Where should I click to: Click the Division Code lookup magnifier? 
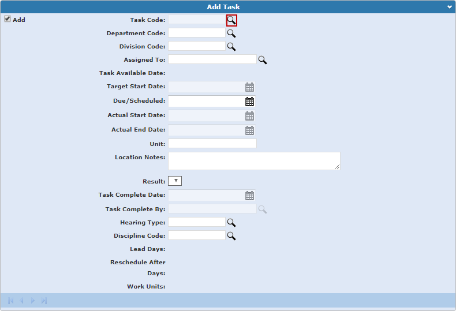231,47
